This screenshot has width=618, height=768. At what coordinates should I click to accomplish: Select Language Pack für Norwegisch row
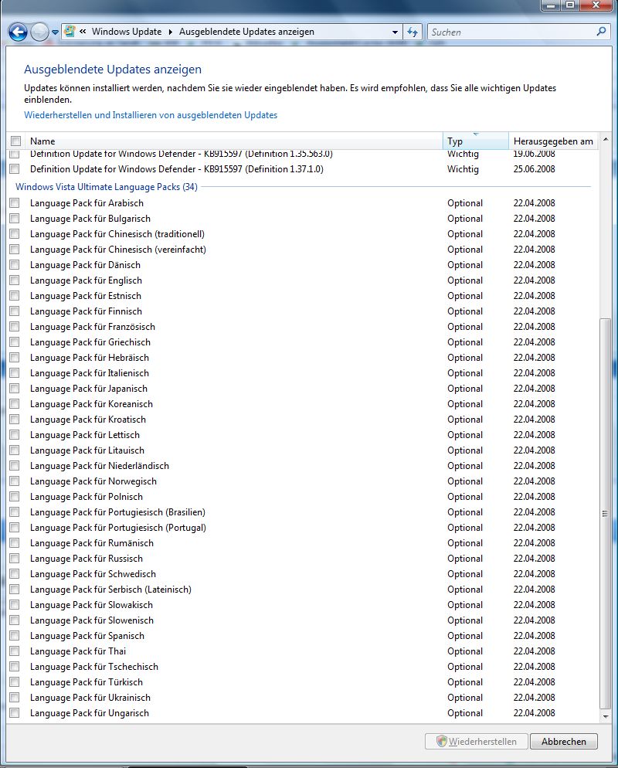303,481
